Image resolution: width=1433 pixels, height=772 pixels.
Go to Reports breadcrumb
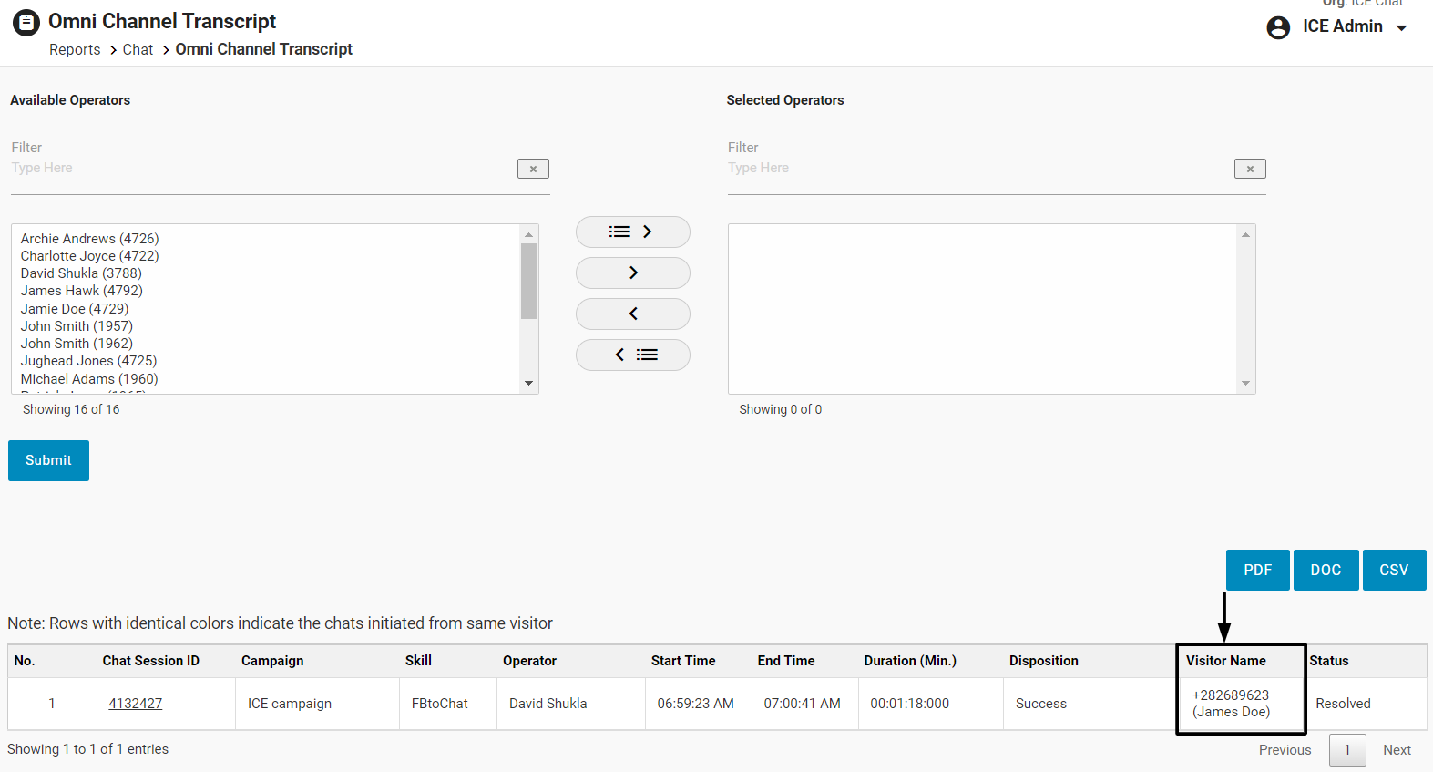click(75, 50)
